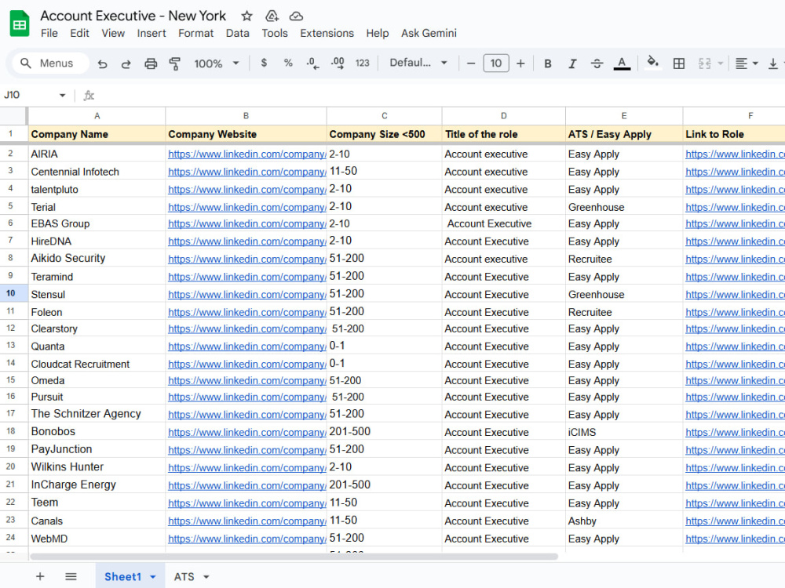Open the Default font dropdown
The height and width of the screenshot is (588, 785).
(x=418, y=63)
